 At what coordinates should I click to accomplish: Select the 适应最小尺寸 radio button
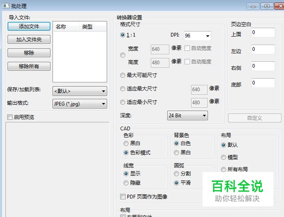tap(123, 102)
